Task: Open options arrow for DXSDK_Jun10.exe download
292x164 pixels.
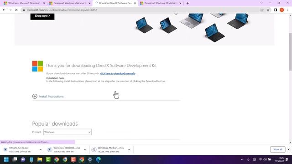Action: 41,149
